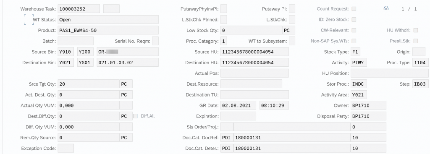The width and height of the screenshot is (430, 154).
Task: Enable the Count Request checkbox
Action: click(354, 9)
